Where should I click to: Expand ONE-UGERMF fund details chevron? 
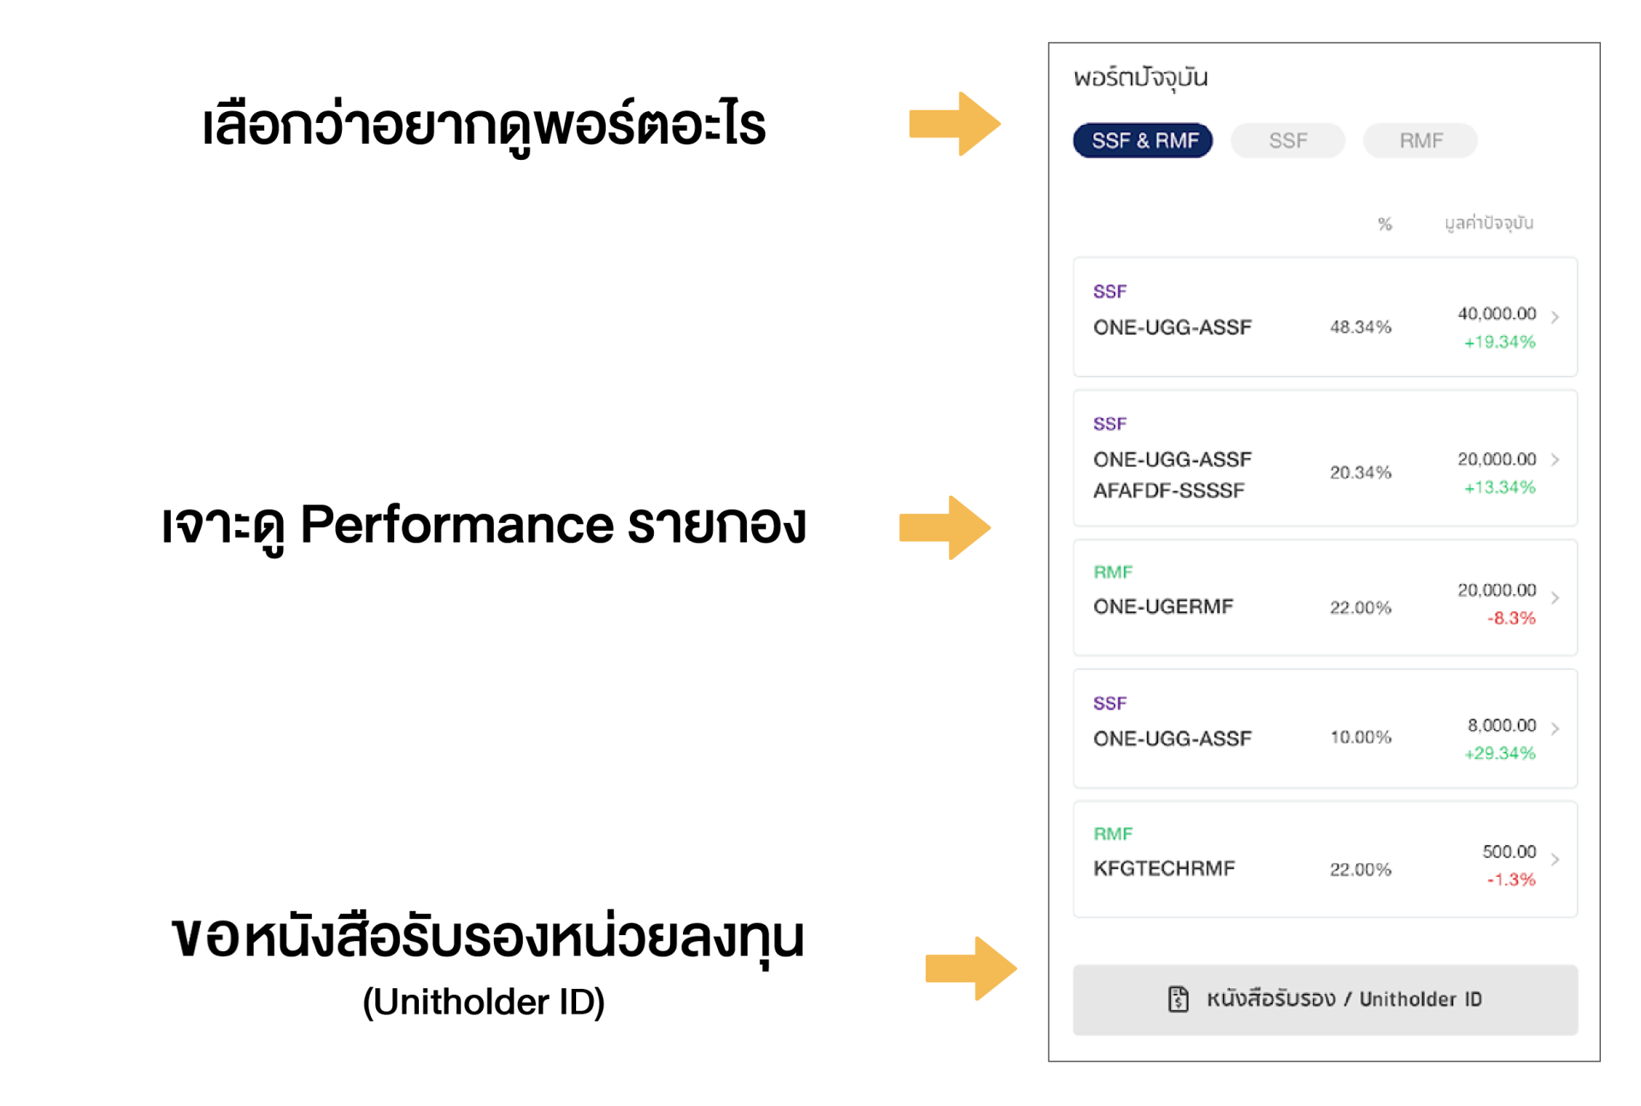click(x=1556, y=598)
